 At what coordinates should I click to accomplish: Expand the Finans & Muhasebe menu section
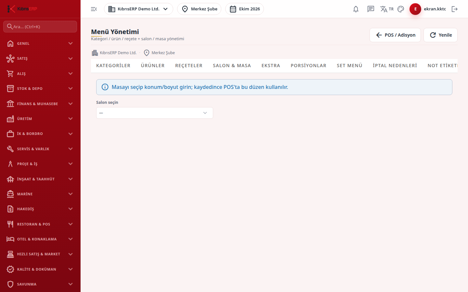(x=40, y=104)
